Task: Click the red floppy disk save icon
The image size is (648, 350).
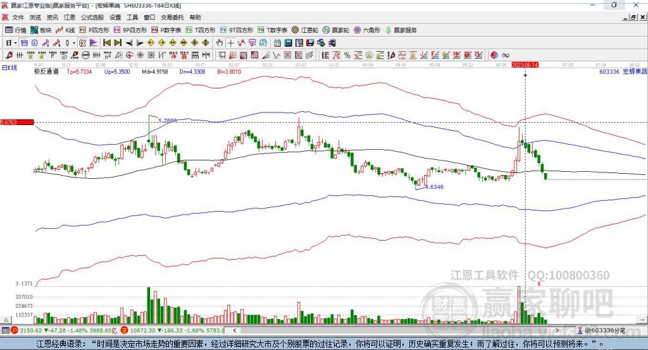Action: pos(310,43)
